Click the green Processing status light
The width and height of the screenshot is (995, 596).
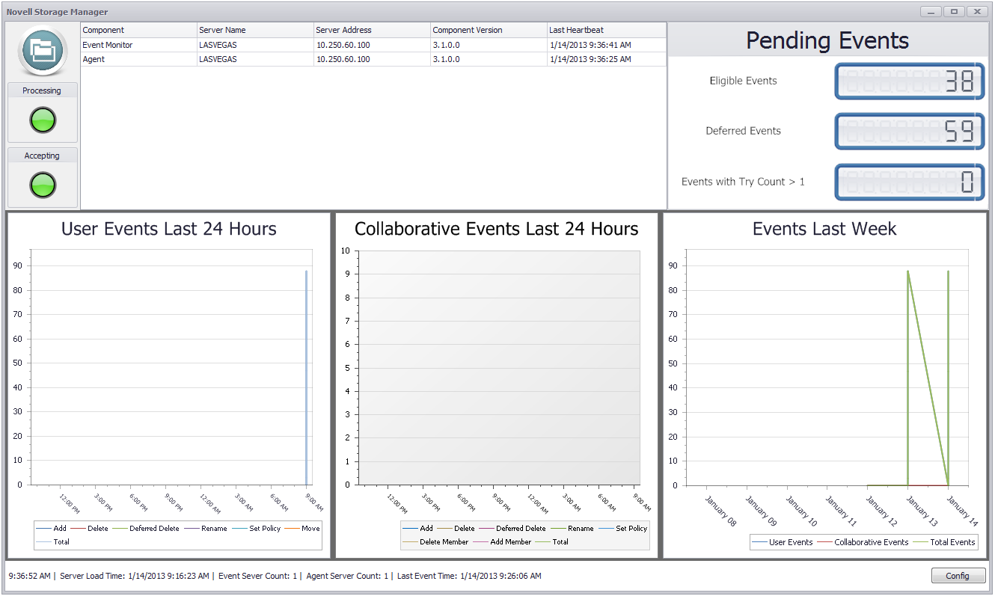coord(43,120)
